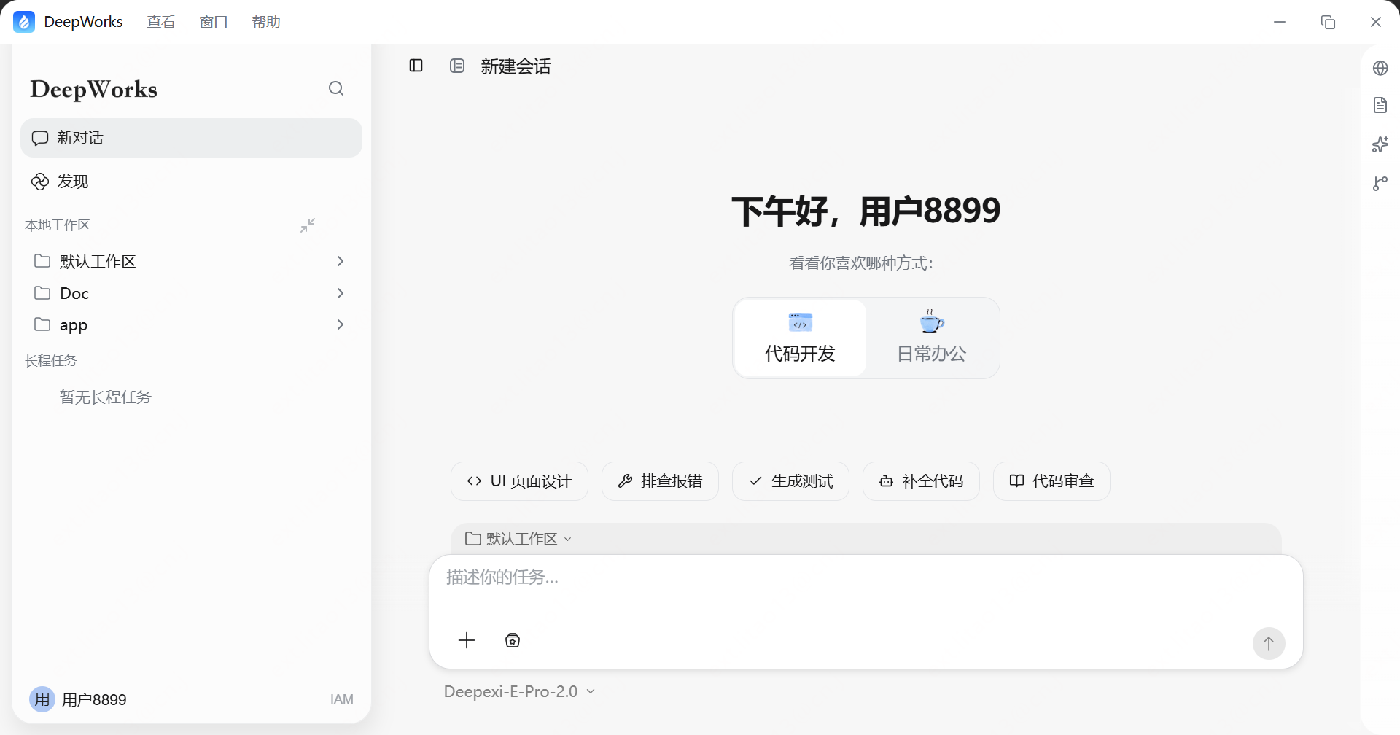1400x735 pixels.
Task: Open the document icon in right rail
Action: coord(1380,105)
